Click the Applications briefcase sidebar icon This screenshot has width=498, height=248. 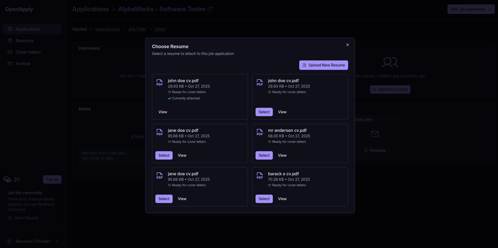click(10, 29)
